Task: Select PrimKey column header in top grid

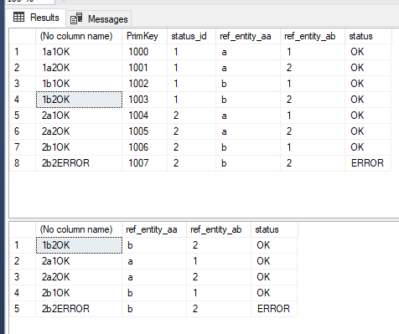Action: point(144,36)
